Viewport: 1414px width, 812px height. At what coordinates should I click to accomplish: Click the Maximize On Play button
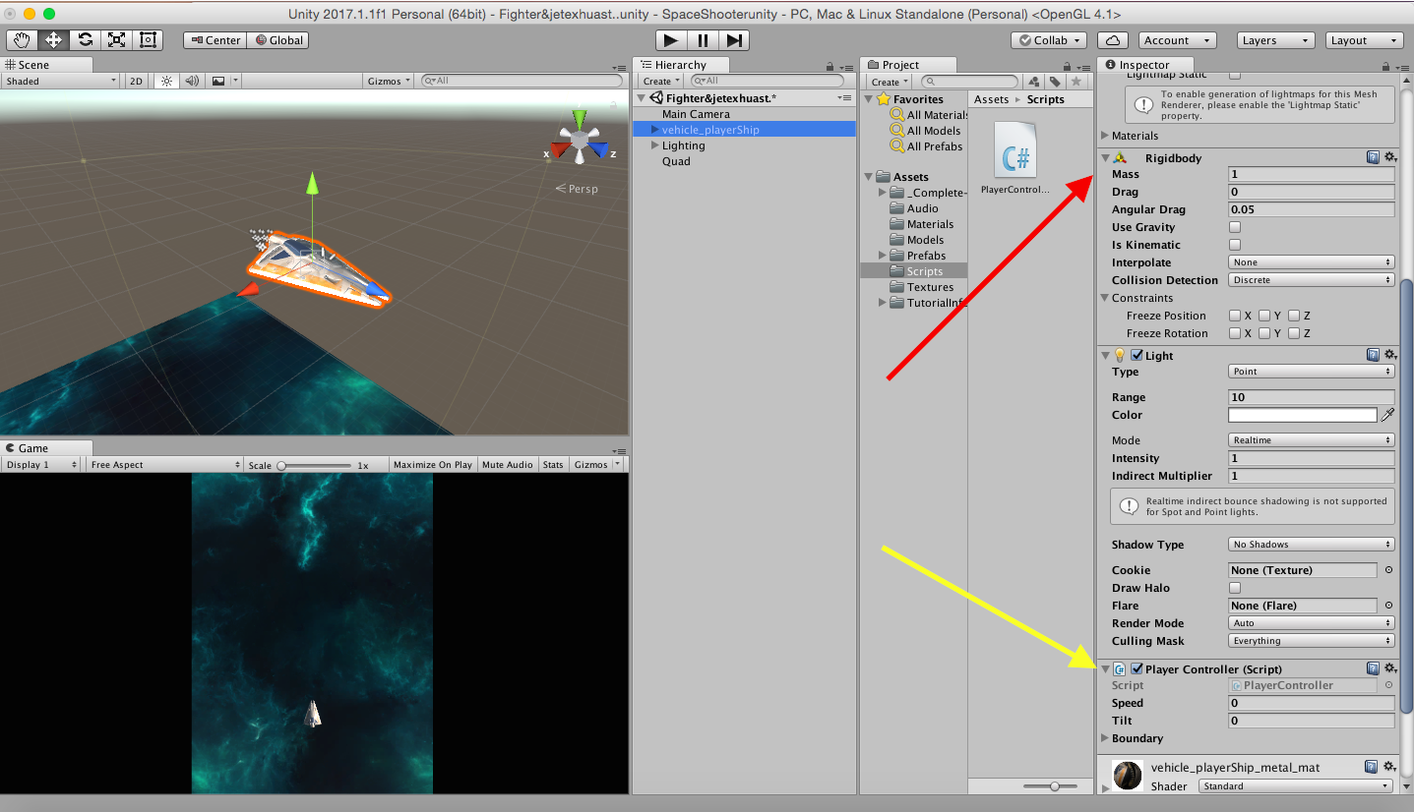(x=432, y=464)
